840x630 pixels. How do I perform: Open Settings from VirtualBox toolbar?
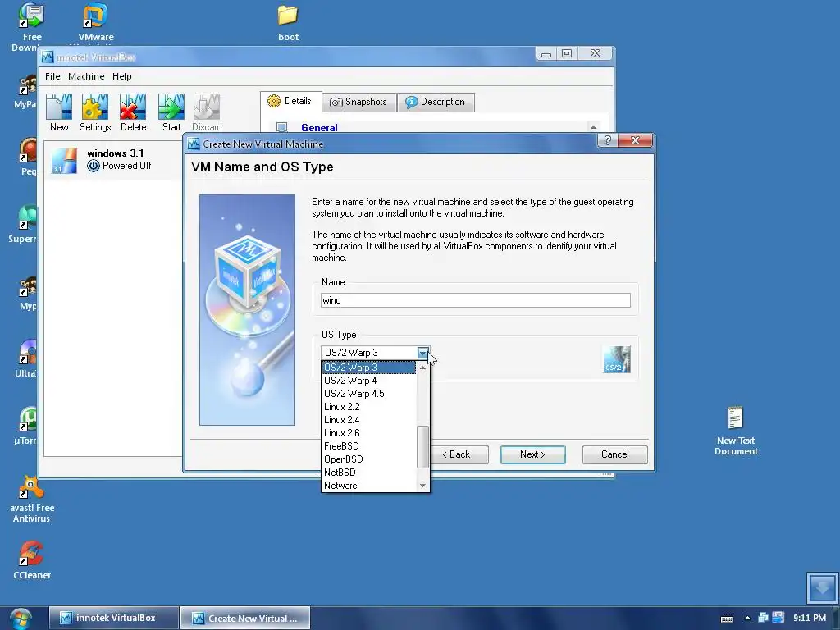[95, 112]
